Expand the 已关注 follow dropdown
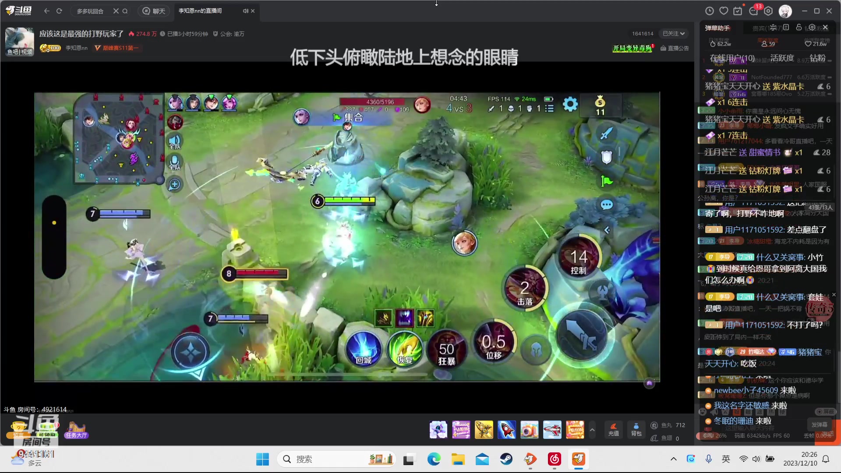 [674, 34]
